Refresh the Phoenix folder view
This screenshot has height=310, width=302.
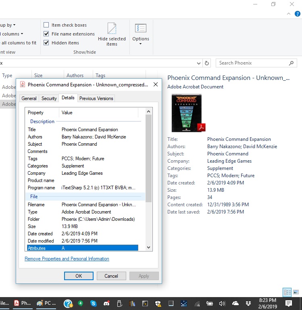tap(207, 63)
